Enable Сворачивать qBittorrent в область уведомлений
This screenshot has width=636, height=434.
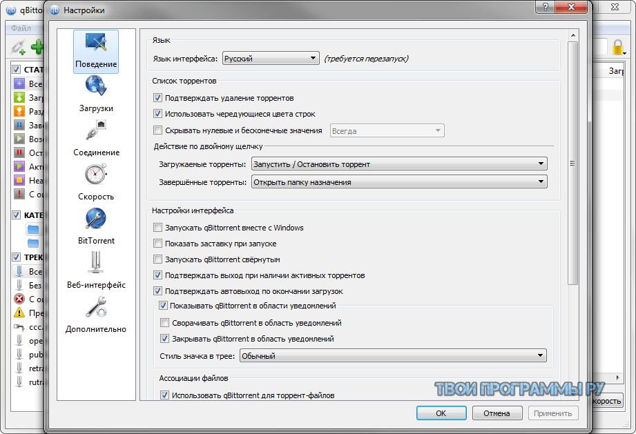[164, 323]
